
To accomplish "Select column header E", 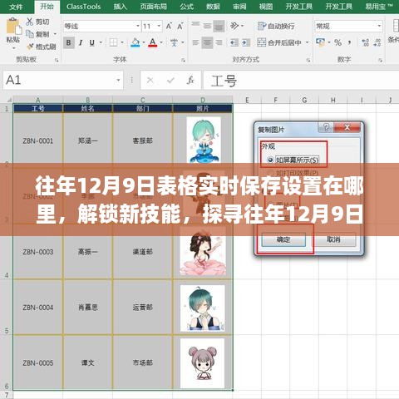I will pyautogui.click(x=247, y=100).
